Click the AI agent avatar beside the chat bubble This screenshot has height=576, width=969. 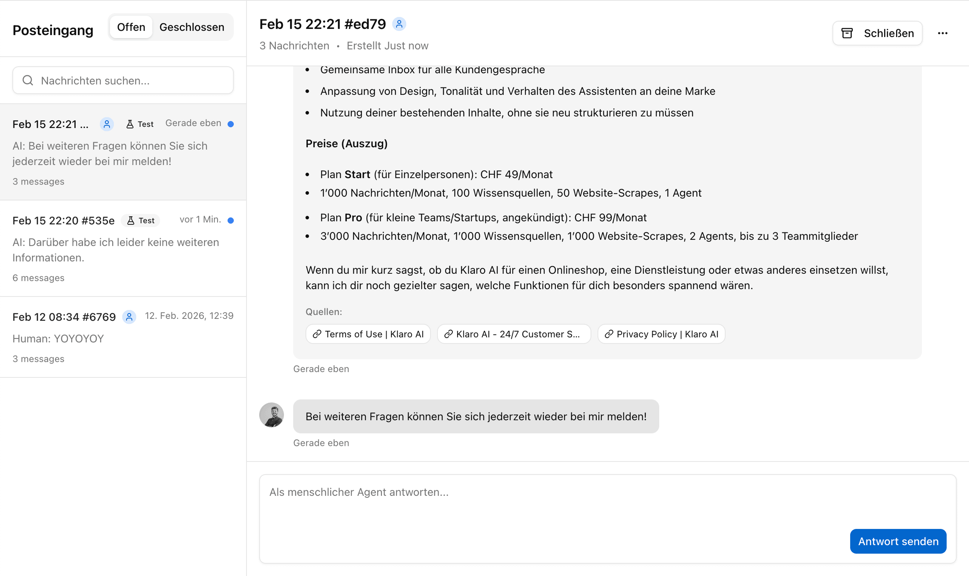(271, 415)
